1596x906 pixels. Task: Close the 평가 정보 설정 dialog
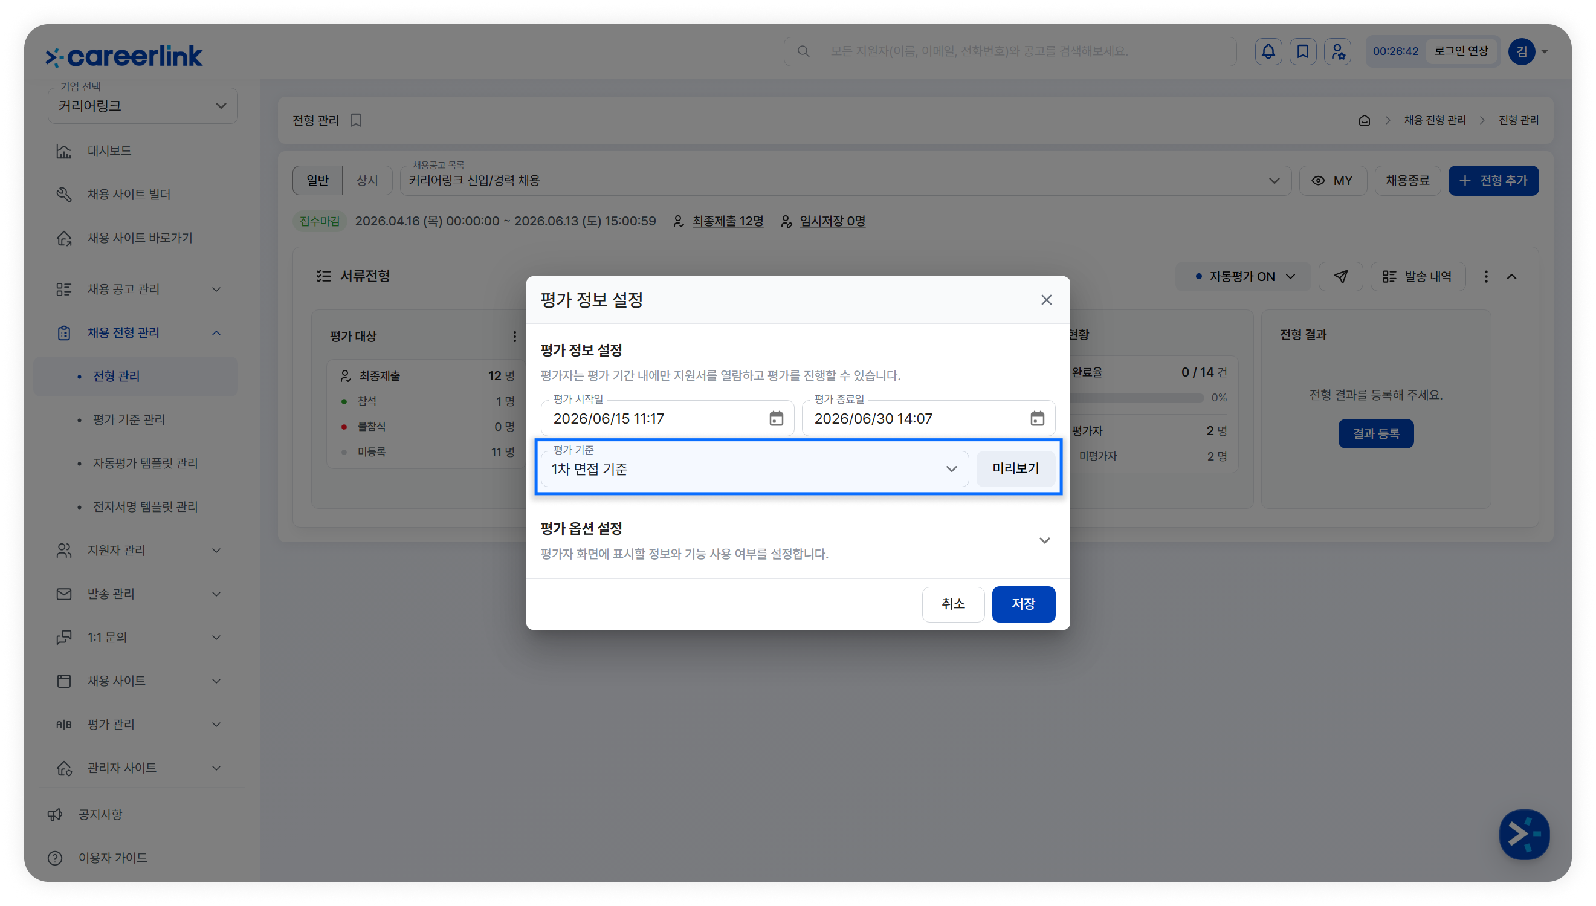coord(1046,300)
